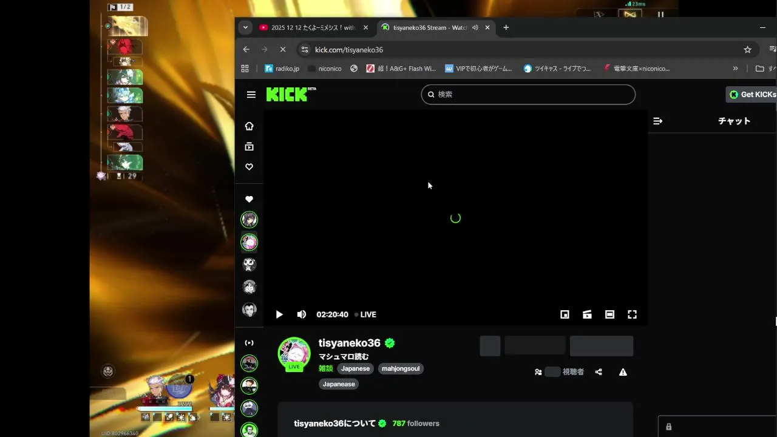
Task: Go to Kick home icon in sidebar
Action: click(249, 126)
